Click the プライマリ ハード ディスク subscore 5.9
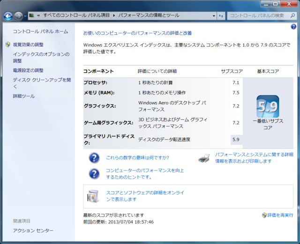 236,140
